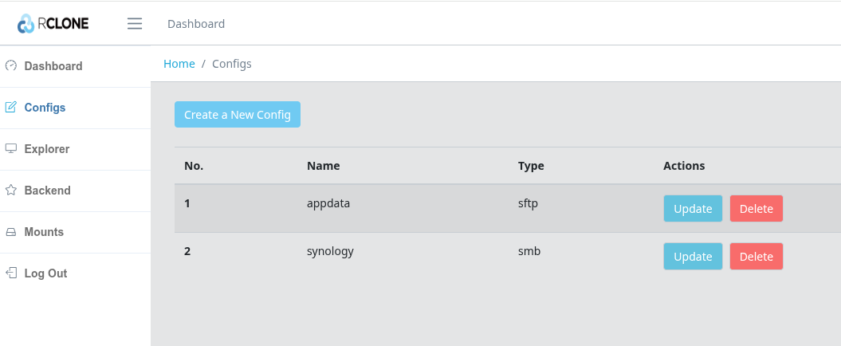Select the Explorer sidebar item
The width and height of the screenshot is (841, 346).
point(75,149)
